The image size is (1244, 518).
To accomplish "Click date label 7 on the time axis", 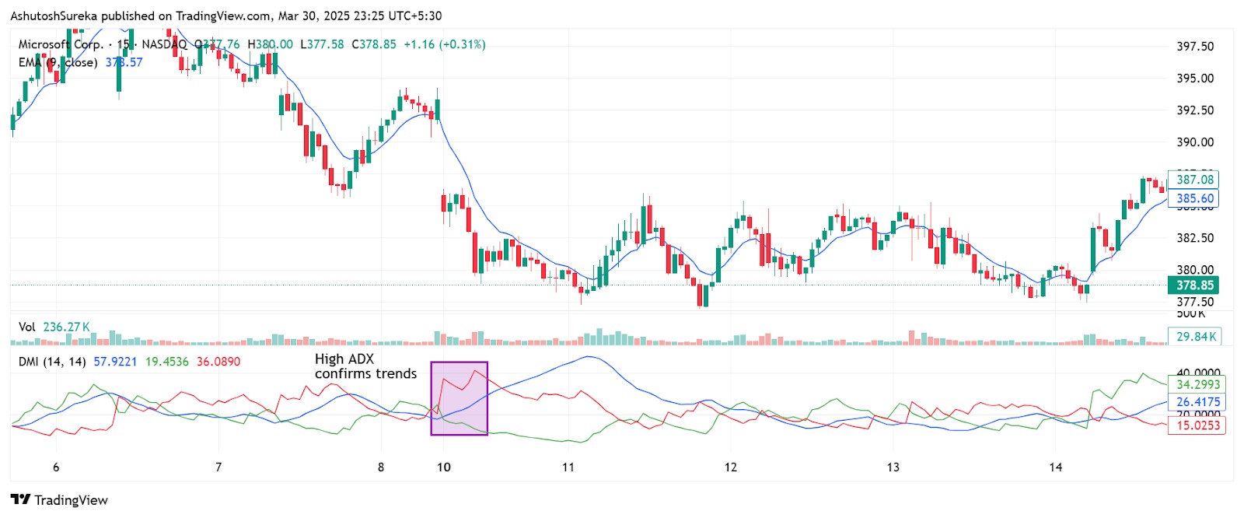I will coord(218,467).
